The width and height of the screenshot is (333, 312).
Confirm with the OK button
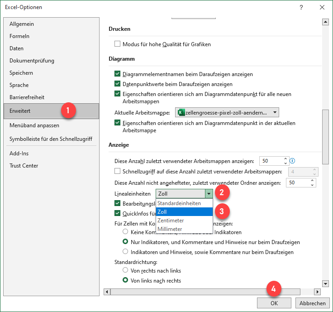point(274,303)
